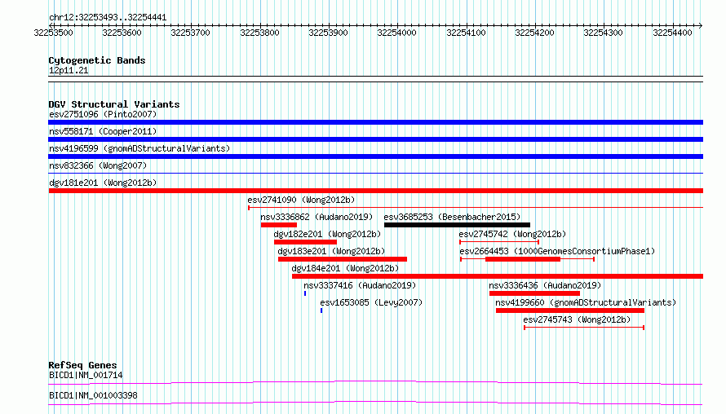726x414 pixels.
Task: Open the esv2745743 (Wong2012b) label
Action: [577, 319]
